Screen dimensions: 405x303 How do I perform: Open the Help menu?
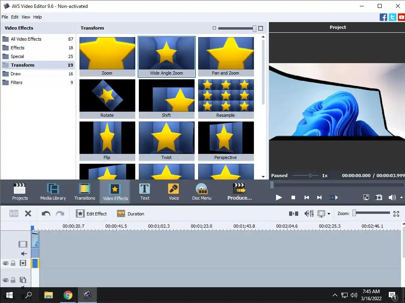coord(38,17)
